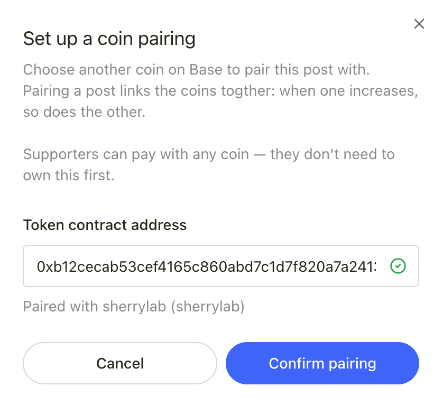Tap the verified circle check icon

click(x=398, y=266)
